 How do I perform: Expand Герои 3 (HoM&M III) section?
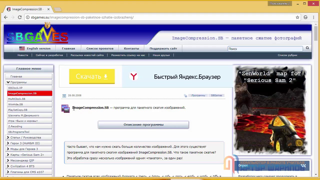28,143
